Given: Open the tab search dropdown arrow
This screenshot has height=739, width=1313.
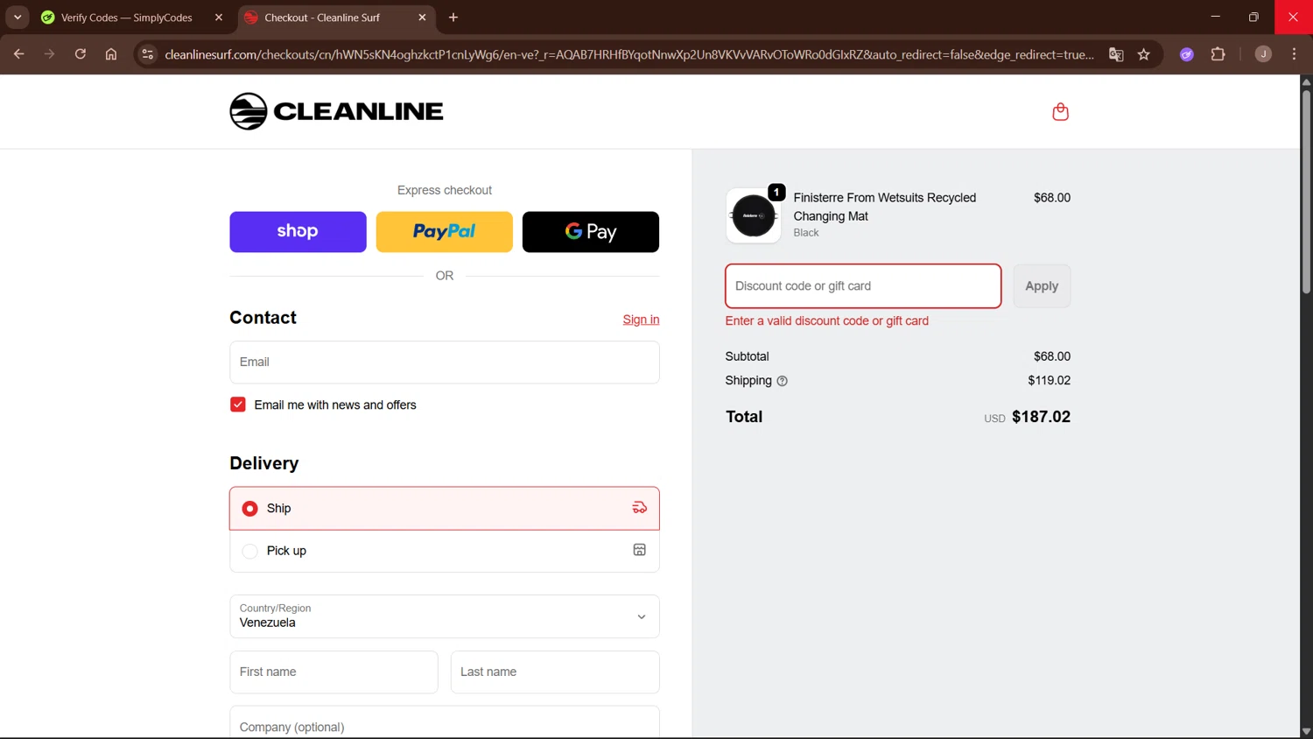Looking at the screenshot, I should 18,18.
